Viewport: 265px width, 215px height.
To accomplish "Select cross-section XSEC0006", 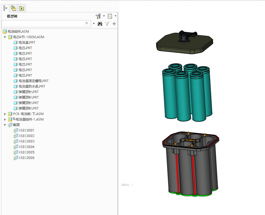I will [x=26, y=158].
